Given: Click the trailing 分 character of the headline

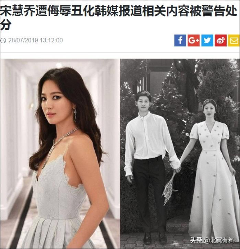Looking at the screenshot, I should tap(6, 25).
